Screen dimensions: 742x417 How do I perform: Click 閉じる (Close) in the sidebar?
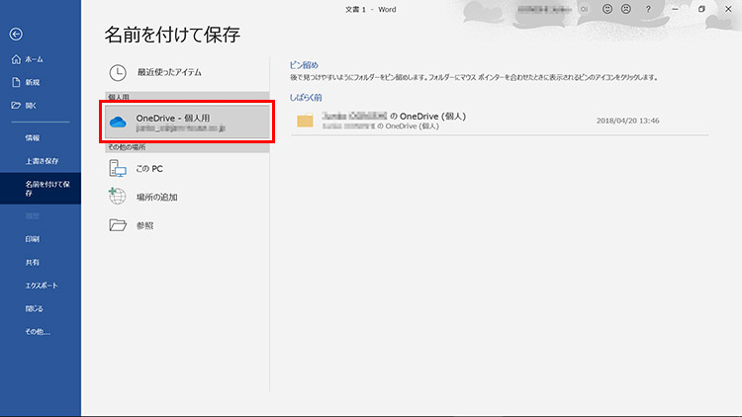(x=36, y=307)
